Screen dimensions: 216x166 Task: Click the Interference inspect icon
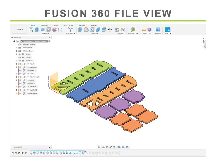click(149, 30)
